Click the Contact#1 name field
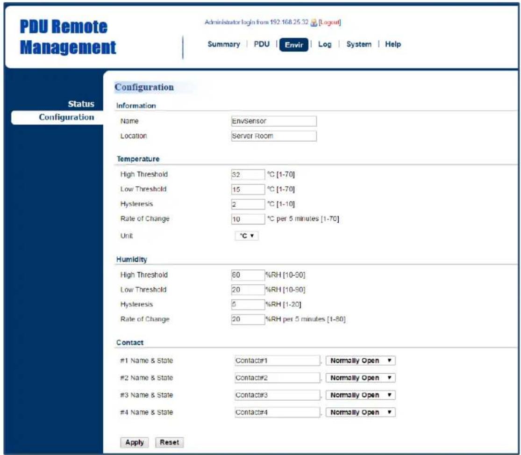This screenshot has height=455, width=521. point(277,361)
